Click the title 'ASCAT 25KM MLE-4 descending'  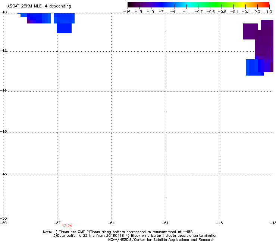click(x=39, y=6)
